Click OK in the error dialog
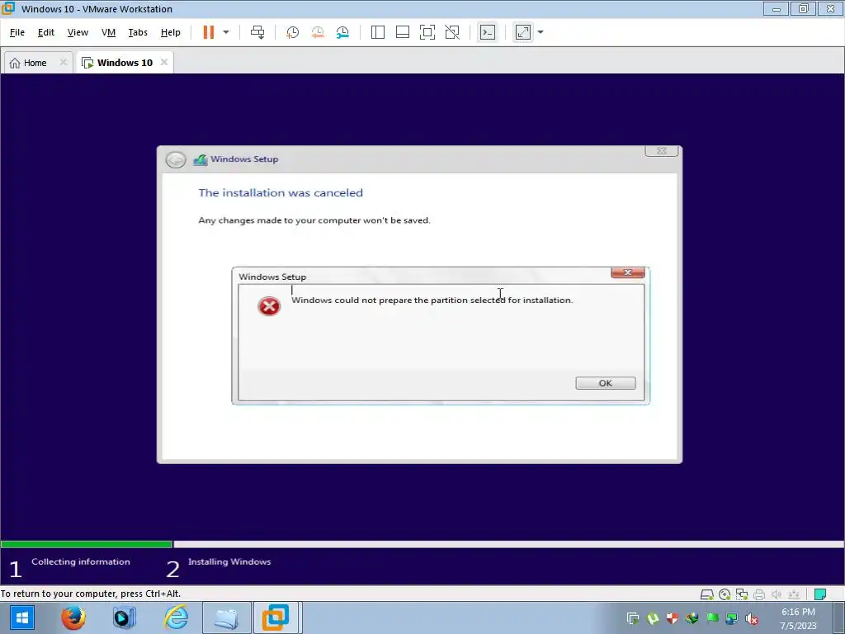845x634 pixels. point(605,383)
